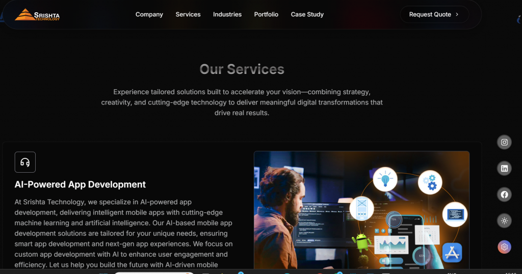Screen dimensions: 522x274
Task: Click the Srishta Technology logo
Action: 37,15
